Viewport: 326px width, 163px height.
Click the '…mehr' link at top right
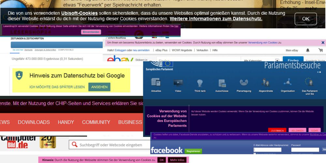coord(309,9)
